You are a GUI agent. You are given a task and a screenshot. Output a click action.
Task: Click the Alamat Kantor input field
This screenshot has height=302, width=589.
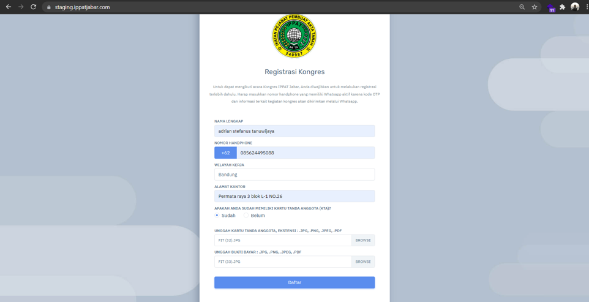click(294, 196)
